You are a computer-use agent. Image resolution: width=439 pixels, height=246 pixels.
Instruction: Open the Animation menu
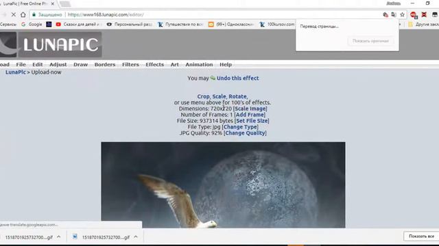click(199, 64)
